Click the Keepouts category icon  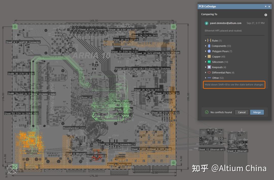[209, 67]
